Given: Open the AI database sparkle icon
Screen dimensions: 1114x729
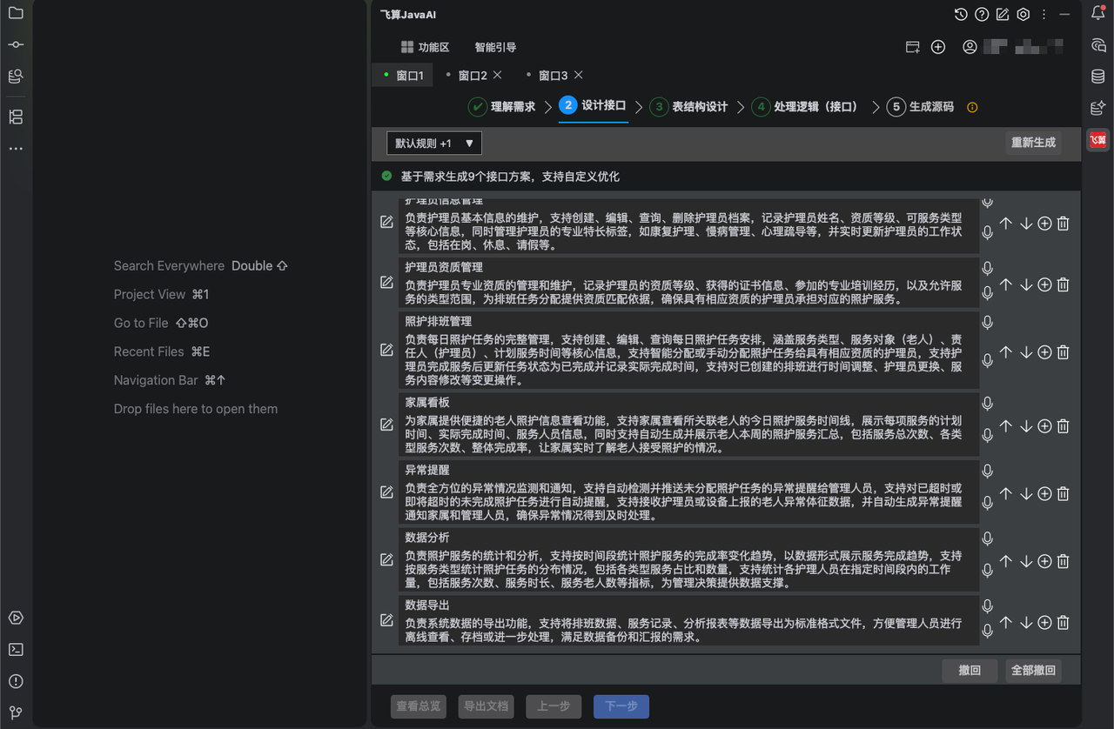Looking at the screenshot, I should point(1098,108).
